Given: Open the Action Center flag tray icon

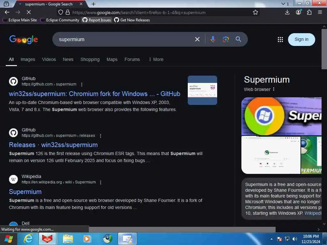Looking at the screenshot, I should click(x=279, y=239).
